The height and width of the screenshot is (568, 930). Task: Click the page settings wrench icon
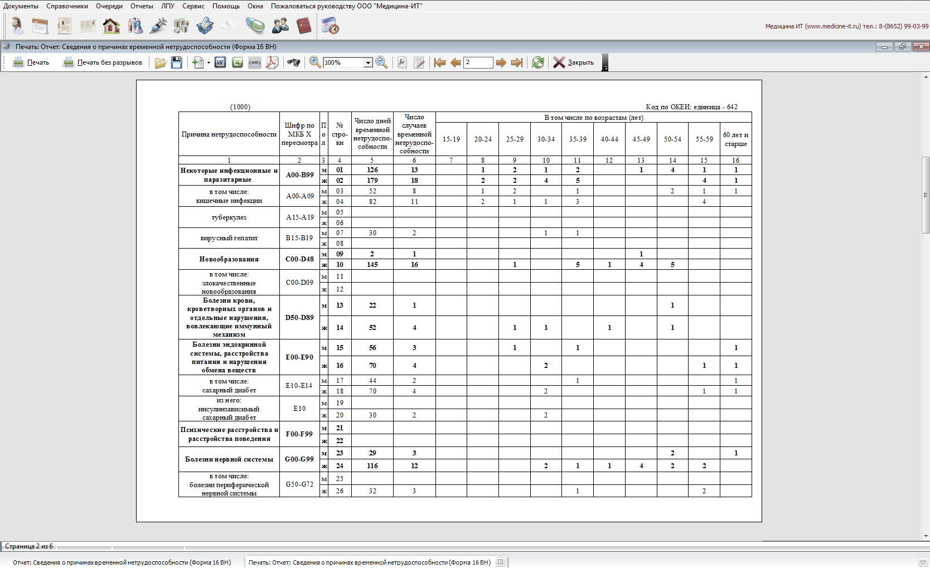pyautogui.click(x=402, y=62)
